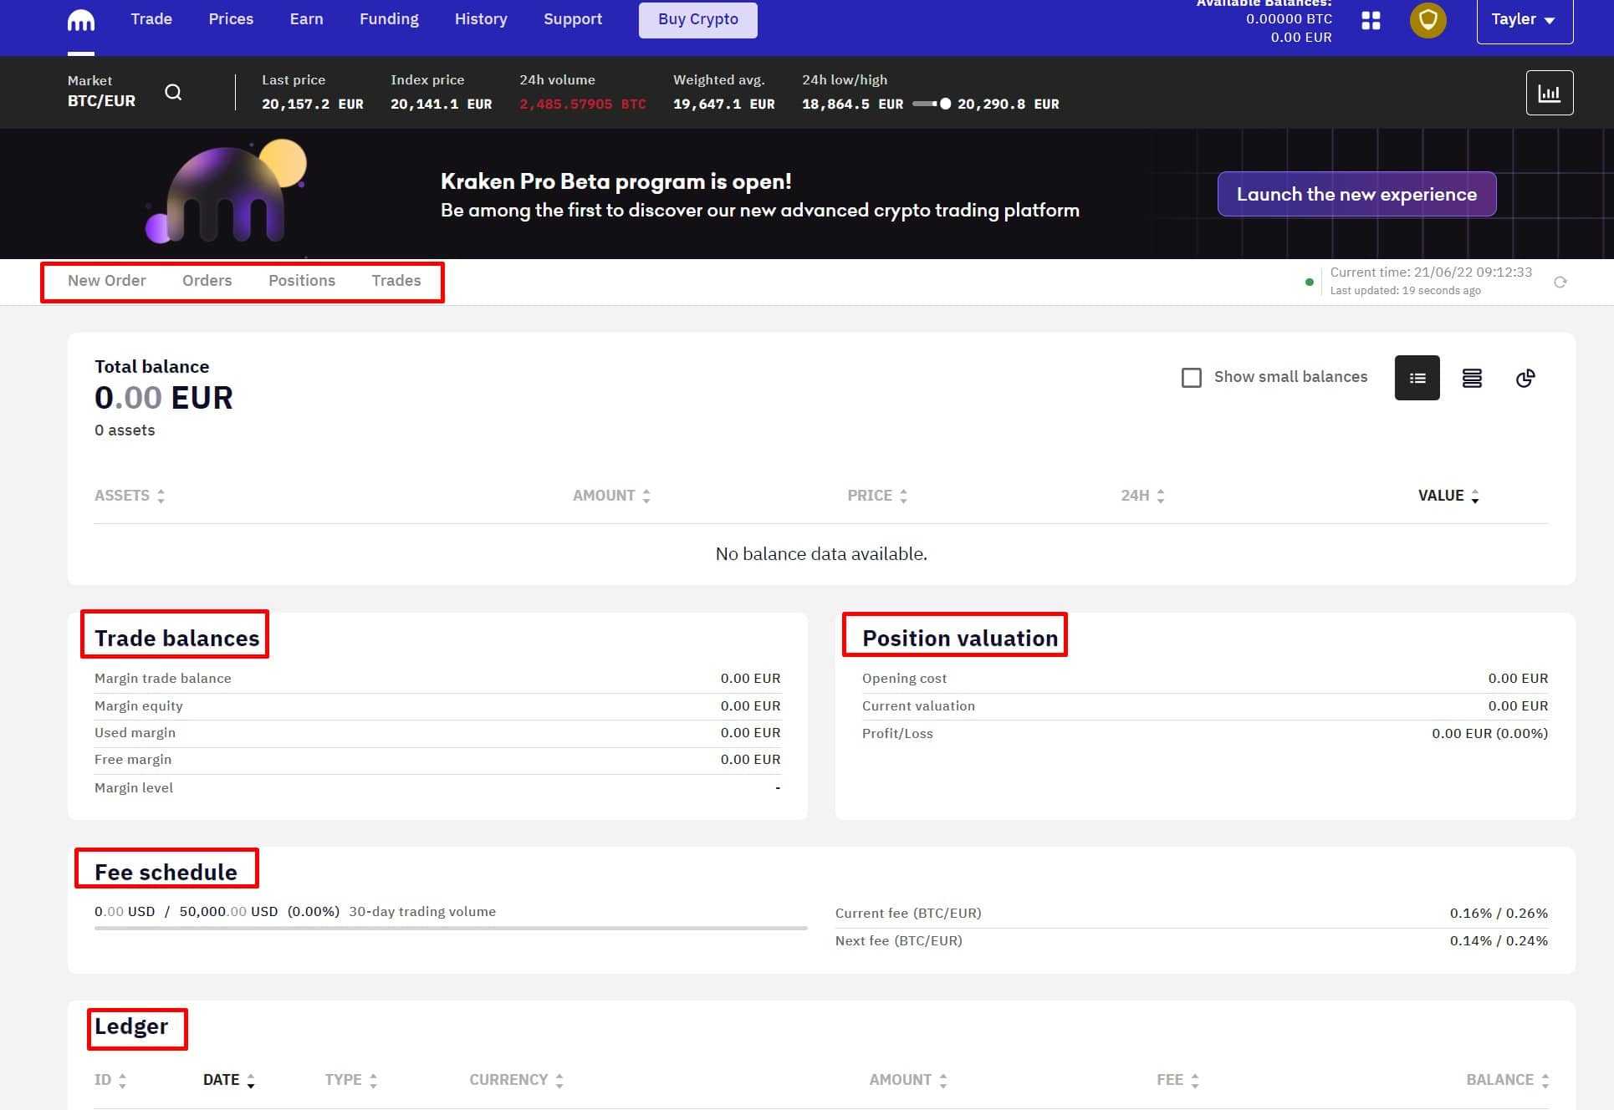Switch to the Positions tab
The width and height of the screenshot is (1614, 1110).
tap(302, 281)
